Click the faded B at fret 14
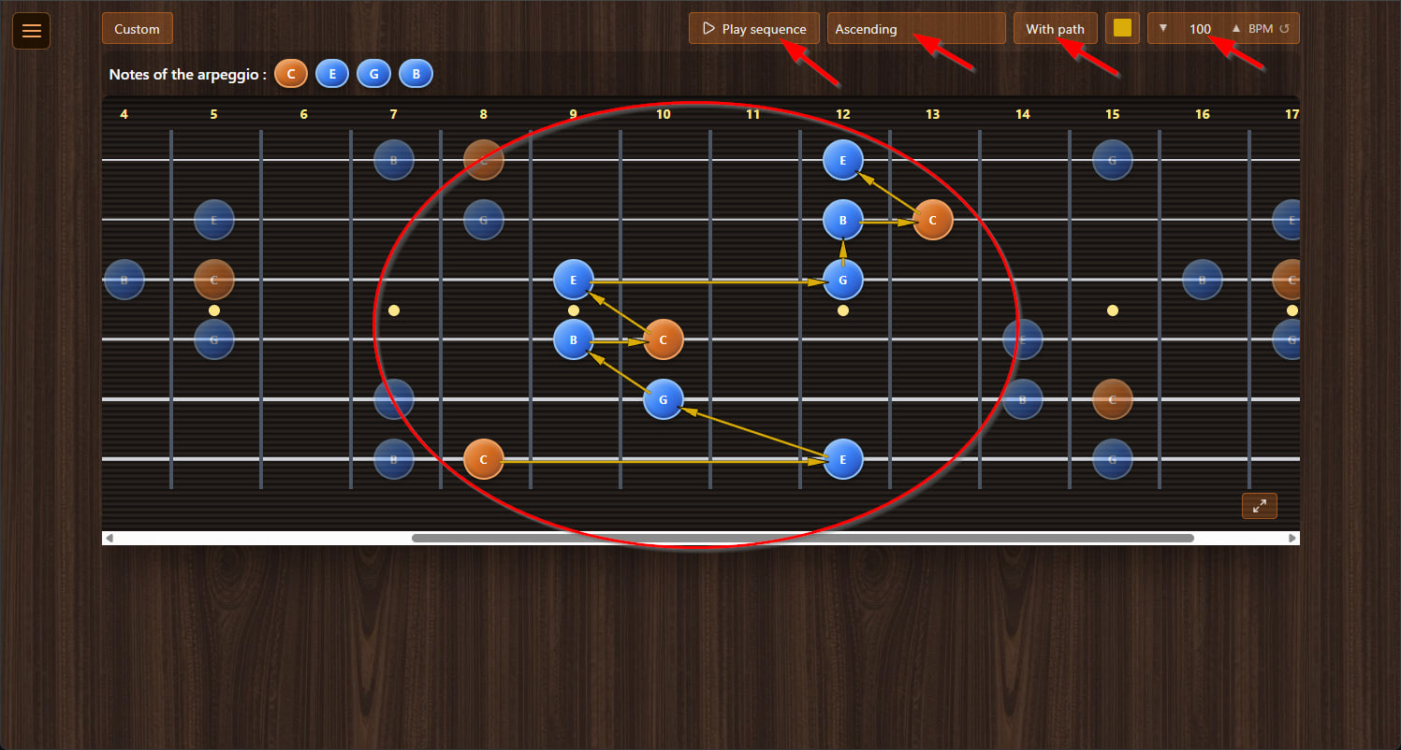The height and width of the screenshot is (750, 1401). tap(1023, 399)
